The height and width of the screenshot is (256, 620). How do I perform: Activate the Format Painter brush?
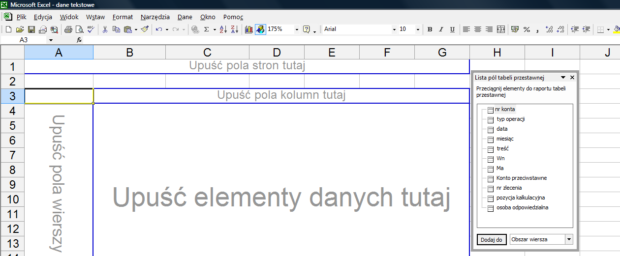145,29
